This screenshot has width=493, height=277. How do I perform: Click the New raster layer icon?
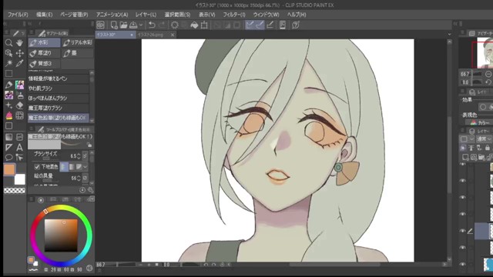(x=465, y=157)
